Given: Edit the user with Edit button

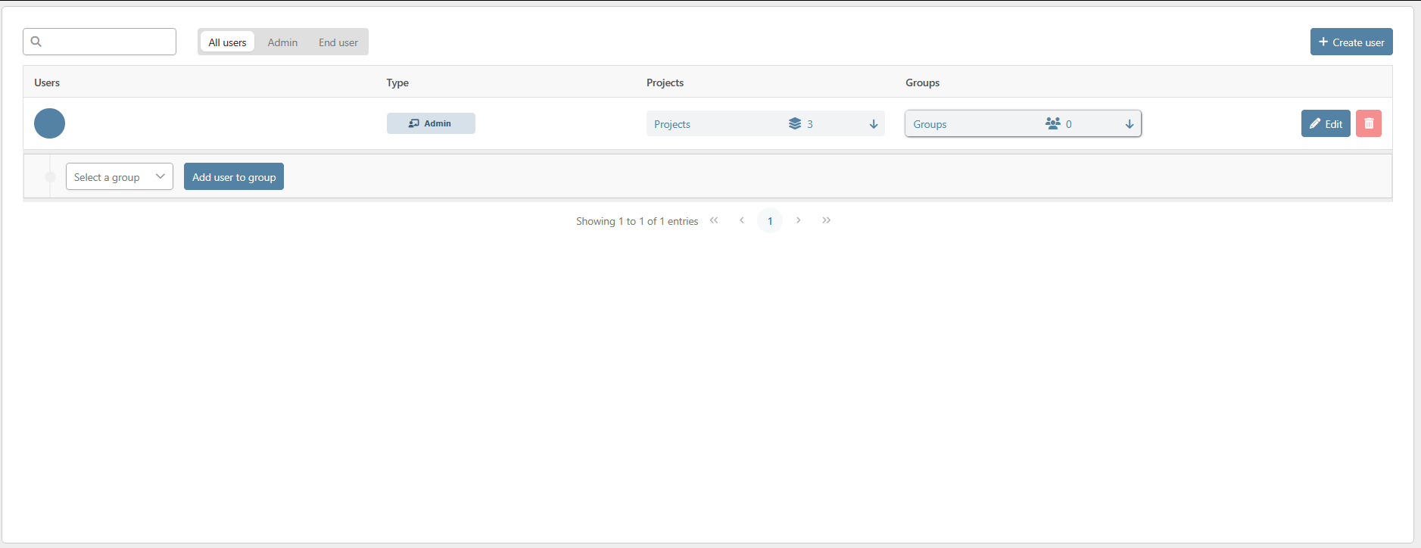Looking at the screenshot, I should 1325,123.
